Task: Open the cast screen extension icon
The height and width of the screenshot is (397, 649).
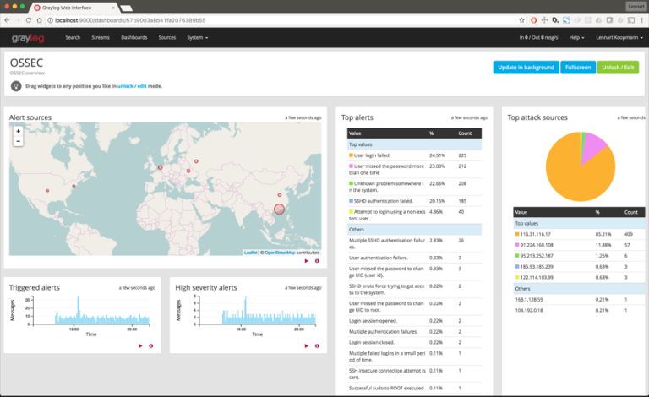Action: pos(630,20)
